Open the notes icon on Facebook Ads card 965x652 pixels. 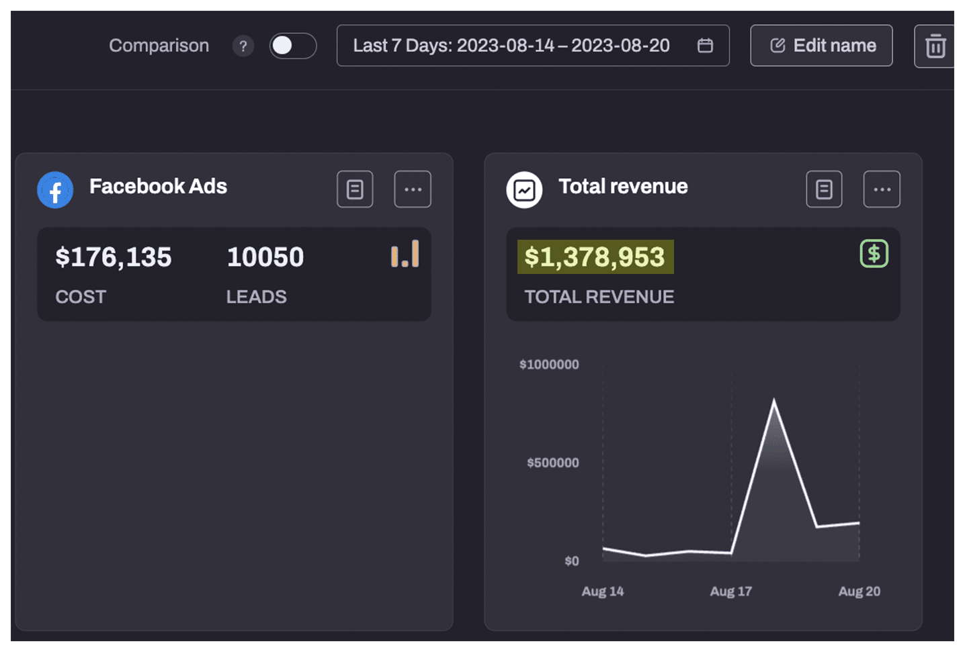click(x=355, y=189)
